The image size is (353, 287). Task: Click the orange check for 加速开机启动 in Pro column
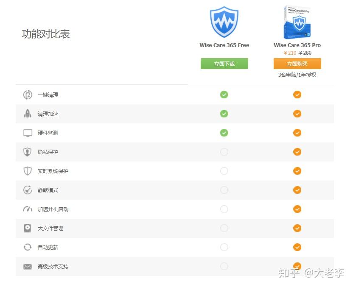(x=297, y=209)
